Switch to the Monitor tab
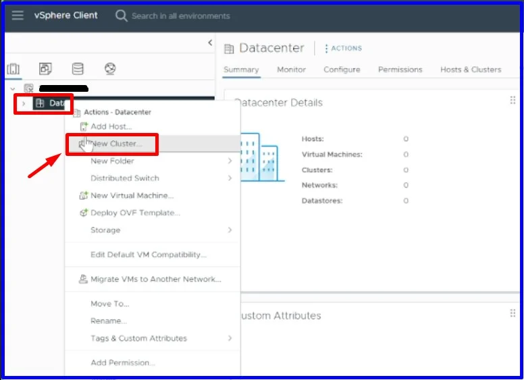 [x=291, y=70]
